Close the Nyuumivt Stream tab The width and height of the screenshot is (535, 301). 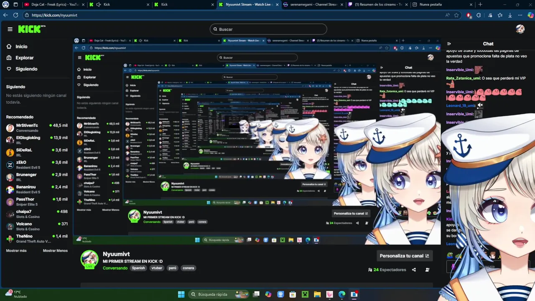277,5
